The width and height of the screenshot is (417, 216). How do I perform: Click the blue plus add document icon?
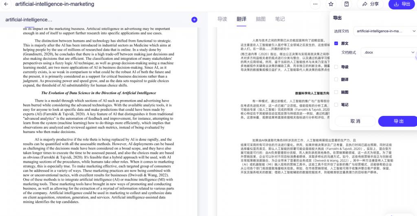(194, 20)
